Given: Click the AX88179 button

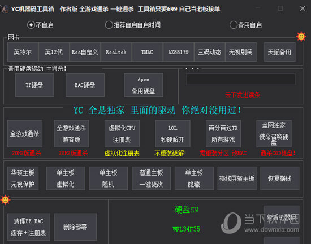Looking at the screenshot, I should 178,52.
